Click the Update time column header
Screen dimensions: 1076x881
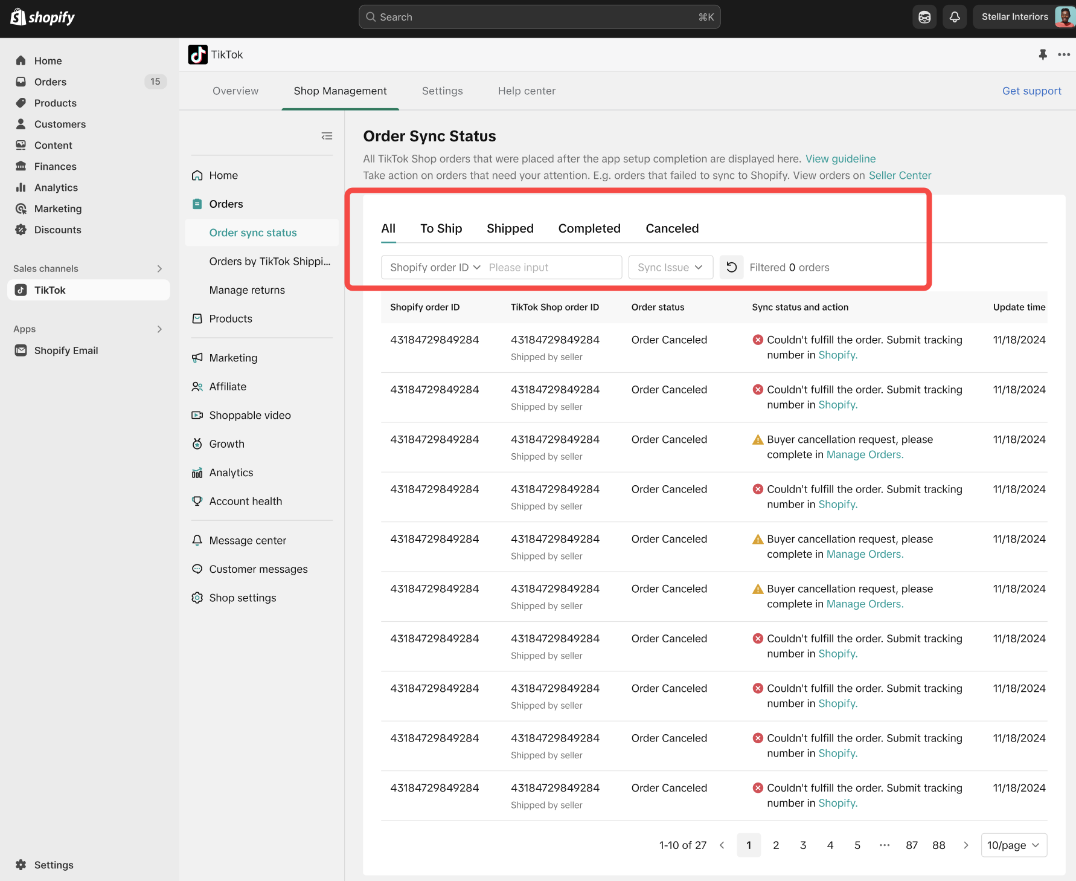tap(1019, 307)
